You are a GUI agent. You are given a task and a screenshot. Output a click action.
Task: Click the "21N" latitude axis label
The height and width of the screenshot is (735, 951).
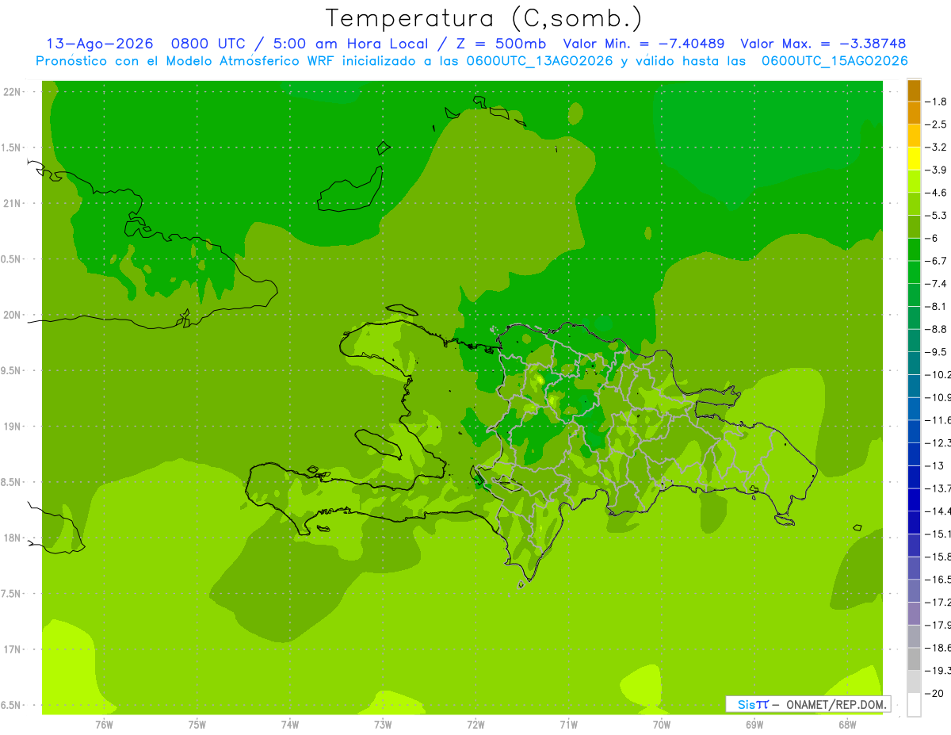pyautogui.click(x=13, y=203)
